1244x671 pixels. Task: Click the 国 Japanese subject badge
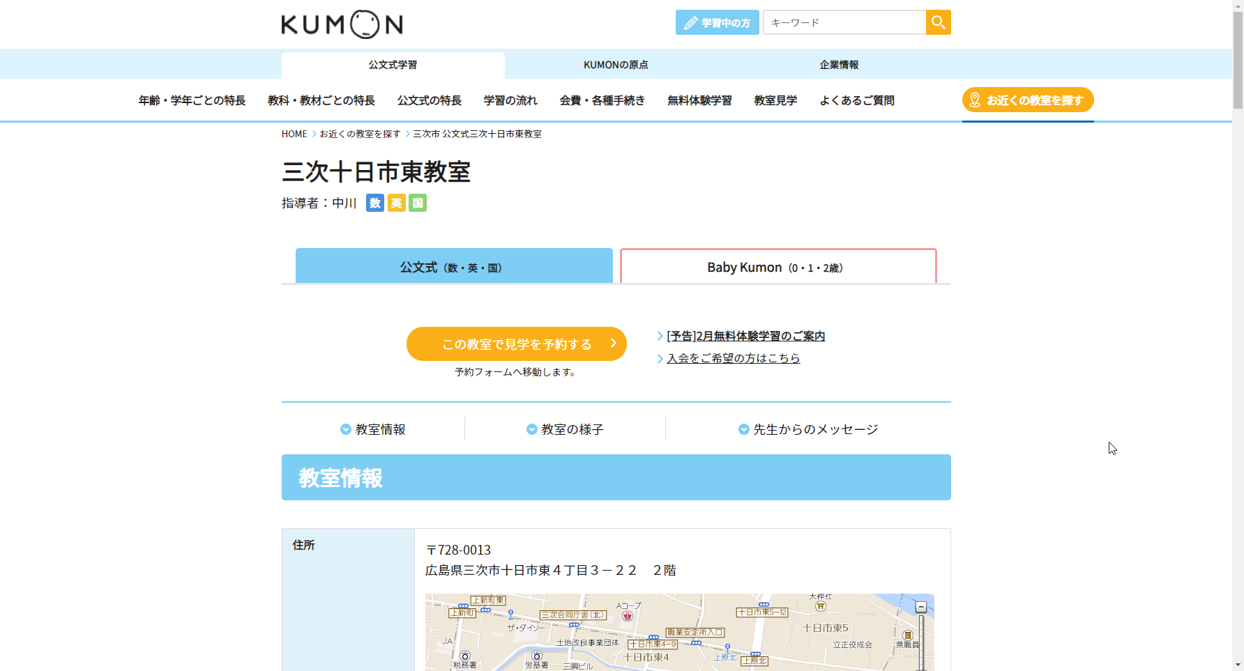(418, 203)
